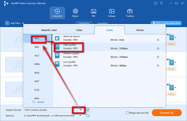Switch to the MV module
This screenshot has height=121, width=187.
(93, 13)
